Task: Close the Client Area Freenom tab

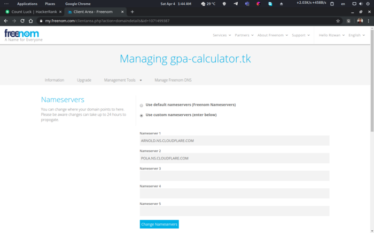Action: [x=122, y=12]
